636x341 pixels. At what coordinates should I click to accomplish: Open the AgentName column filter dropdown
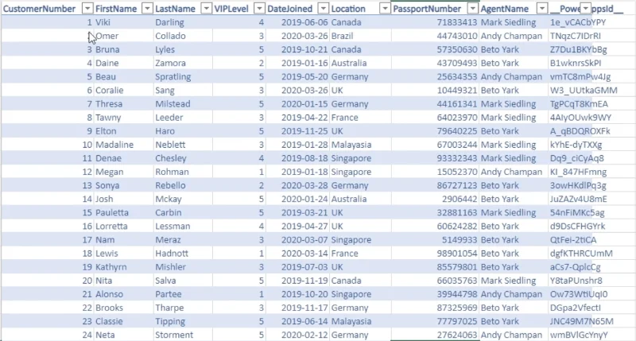pyautogui.click(x=542, y=9)
